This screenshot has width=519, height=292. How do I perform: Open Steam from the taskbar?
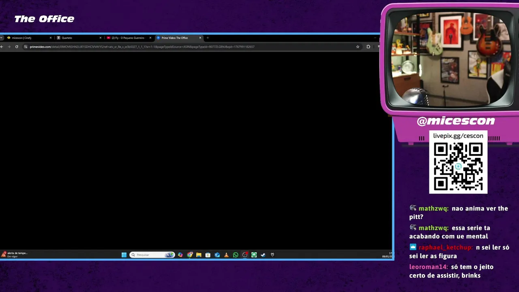[263, 255]
